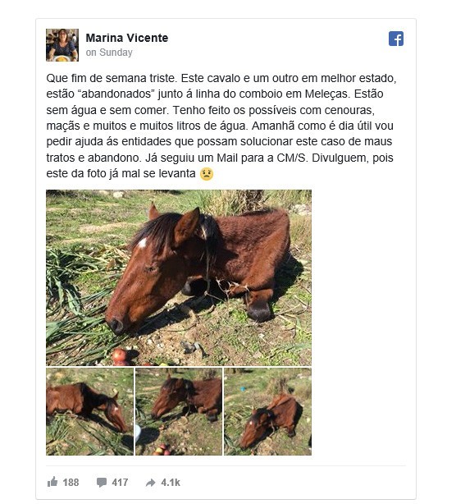Click the 417 comments count
The image size is (456, 504).
pyautogui.click(x=120, y=483)
